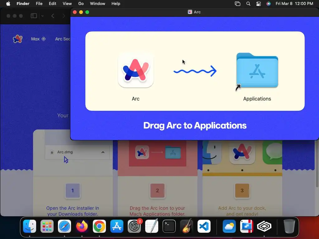Click the Arc label under the app icon
The width and height of the screenshot is (319, 239).
coord(136,99)
